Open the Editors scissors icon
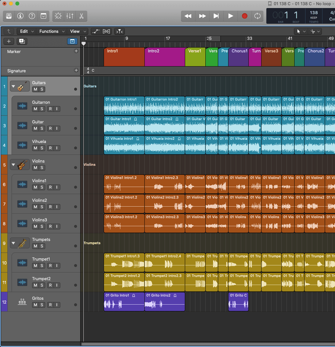 (x=81, y=16)
